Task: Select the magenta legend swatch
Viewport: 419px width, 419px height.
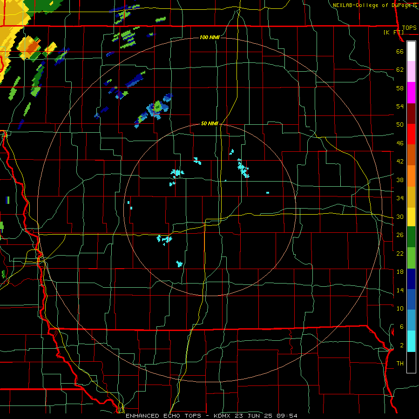Action: point(411,93)
